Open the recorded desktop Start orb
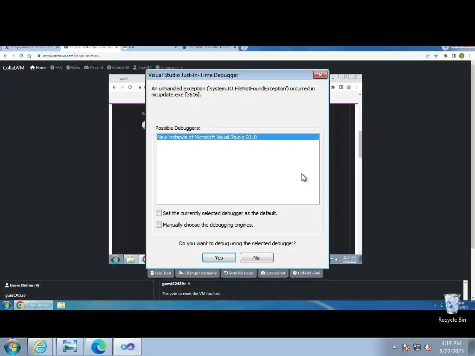This screenshot has width=475, height=356. tap(6, 305)
